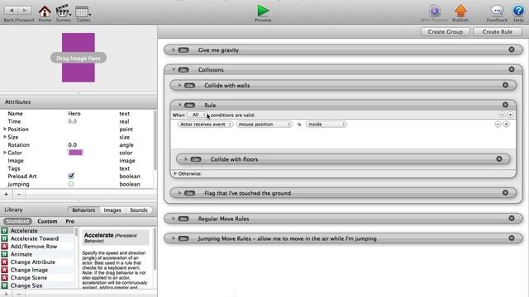Toggle On switch for Collisions group

click(183, 69)
